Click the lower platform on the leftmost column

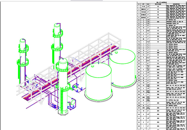point(23,62)
